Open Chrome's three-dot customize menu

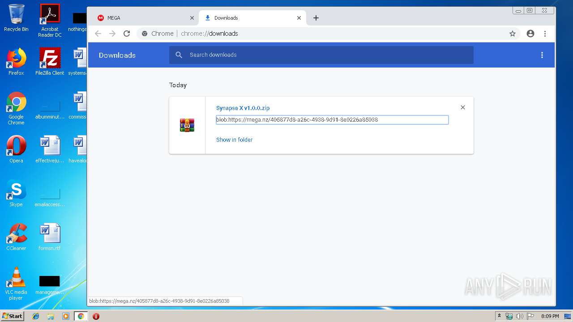pyautogui.click(x=545, y=34)
